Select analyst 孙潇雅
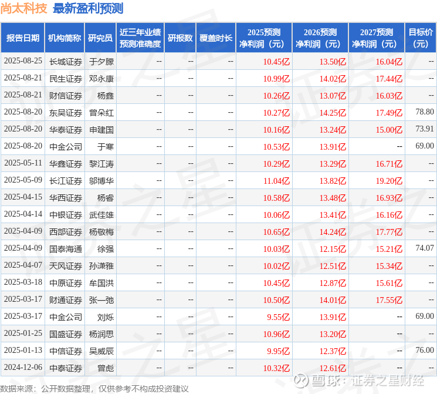 101,266
